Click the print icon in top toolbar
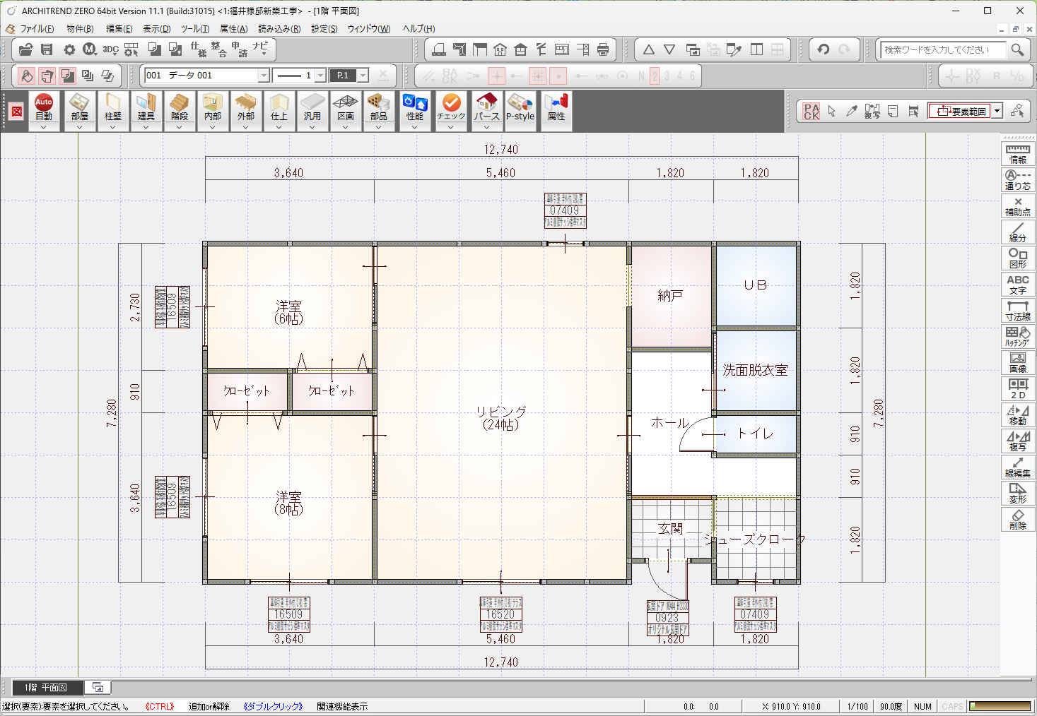 (x=603, y=49)
